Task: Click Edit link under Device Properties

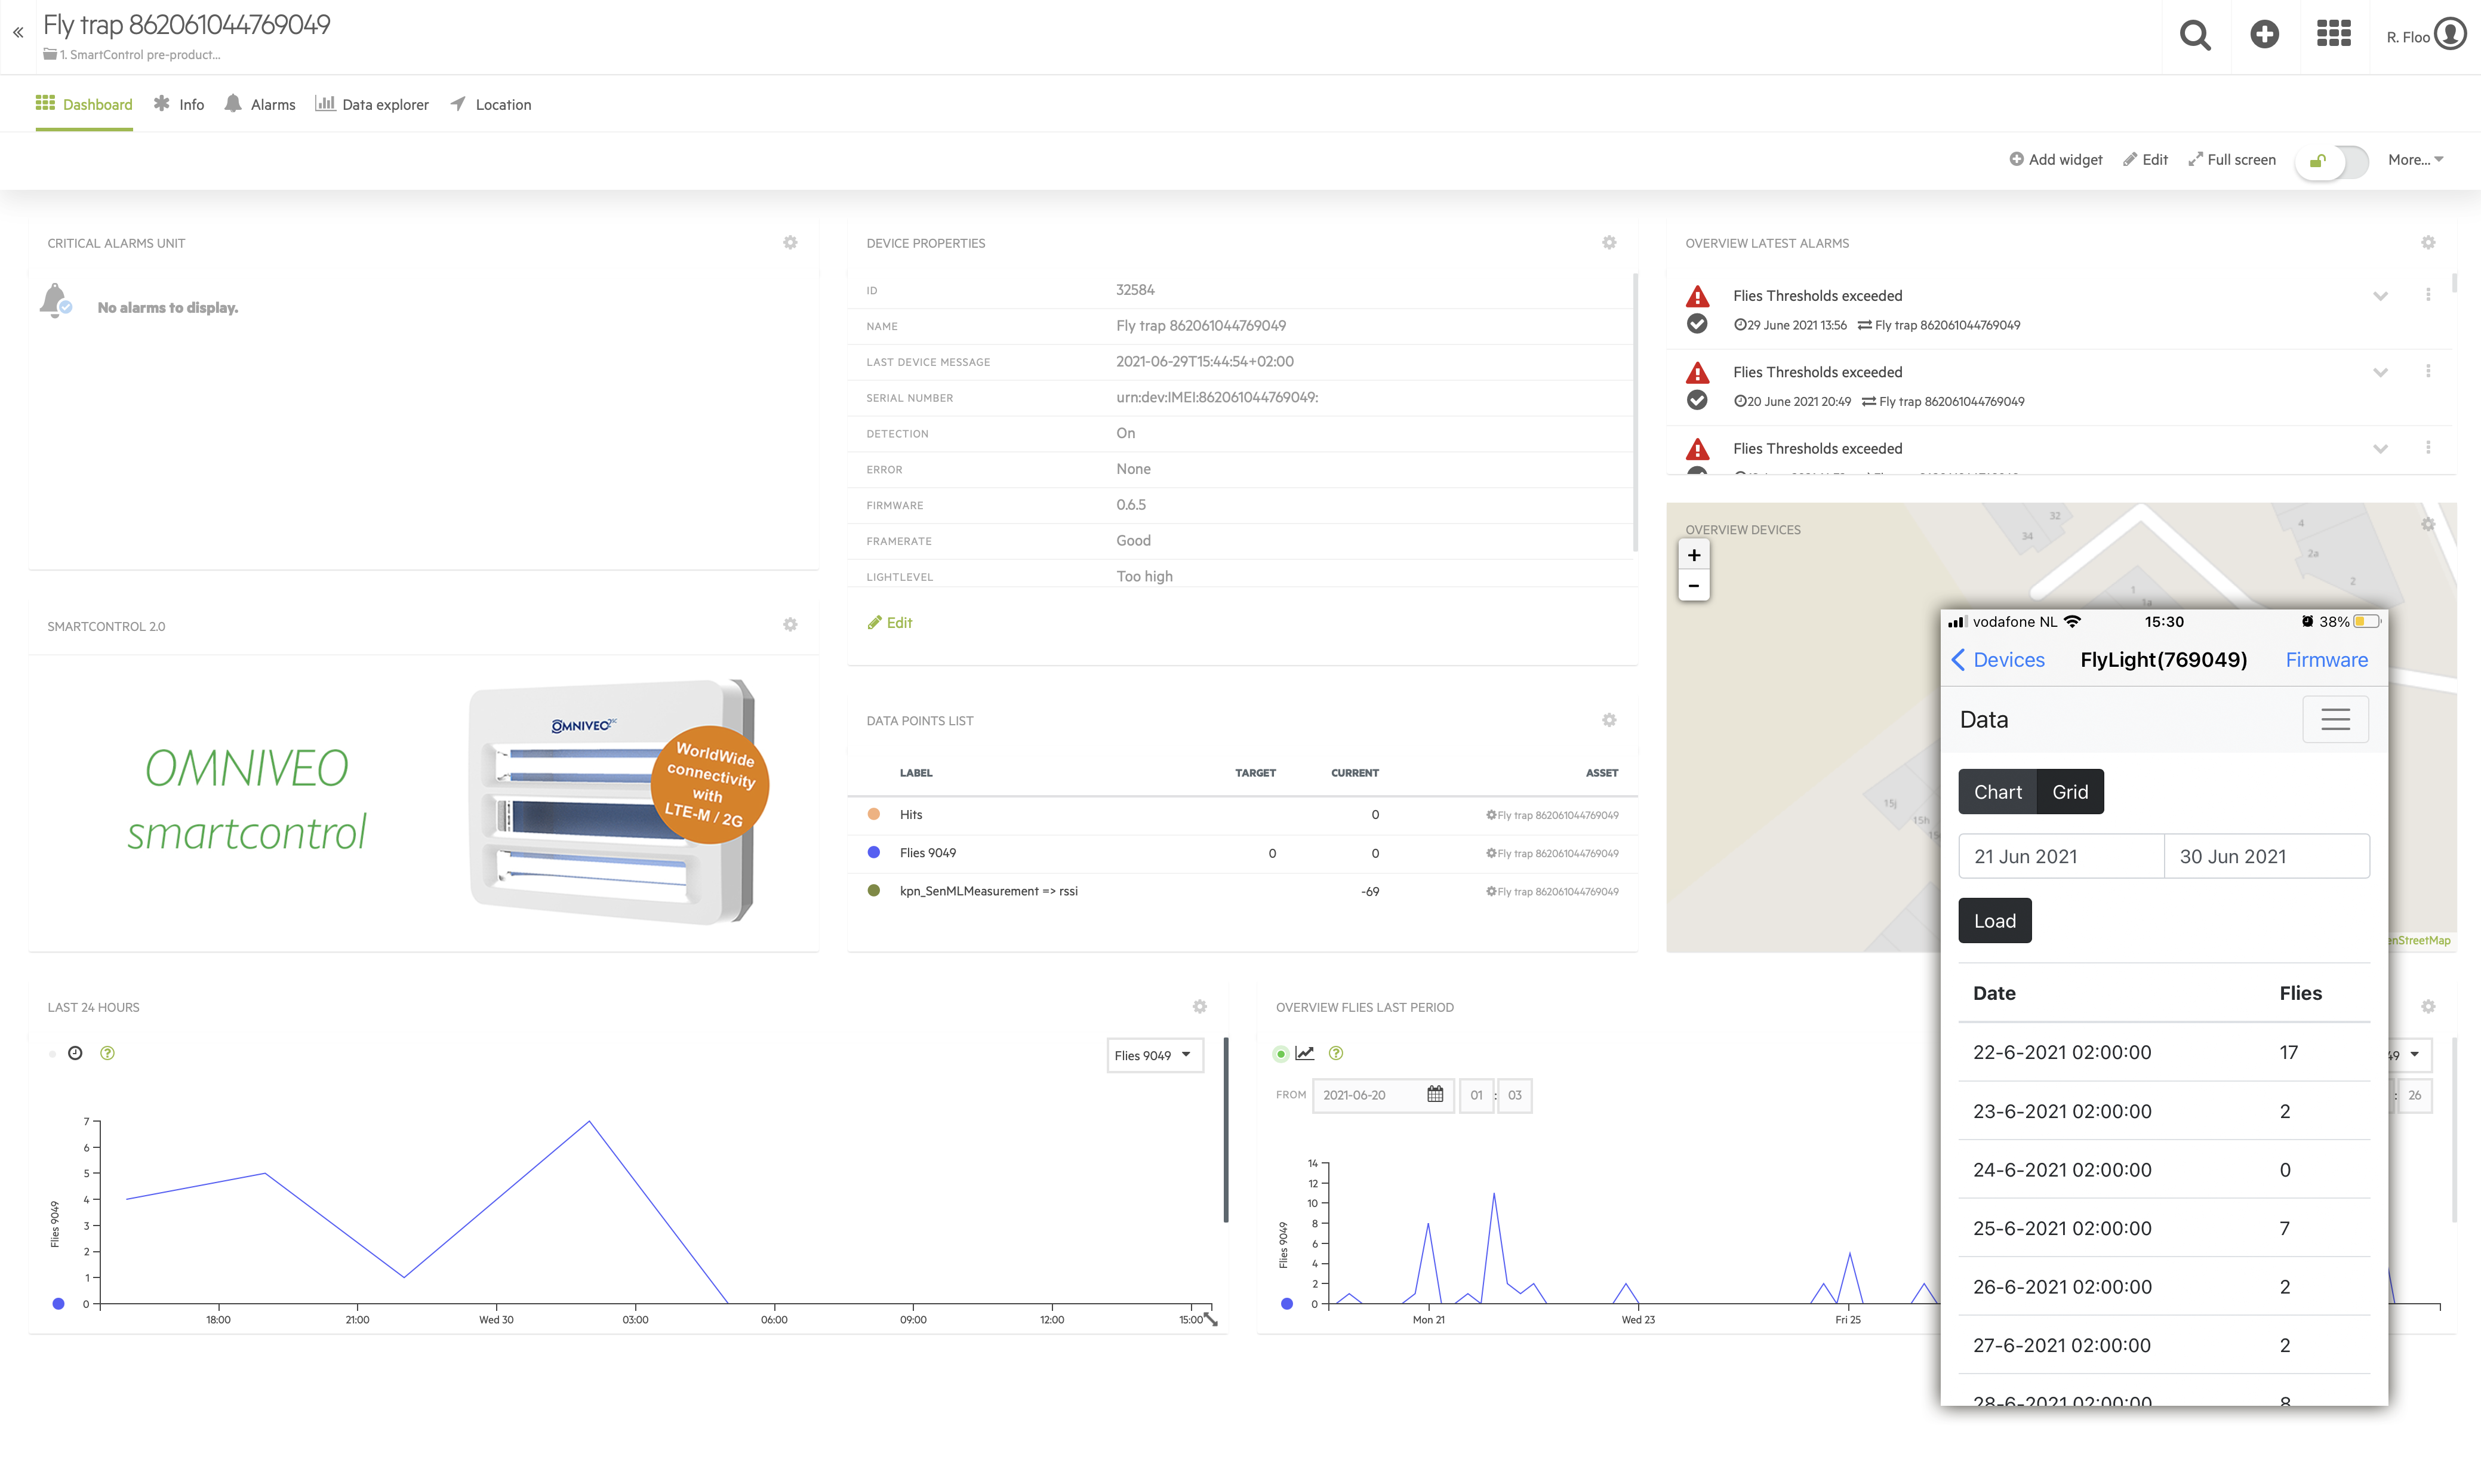Action: pos(889,622)
